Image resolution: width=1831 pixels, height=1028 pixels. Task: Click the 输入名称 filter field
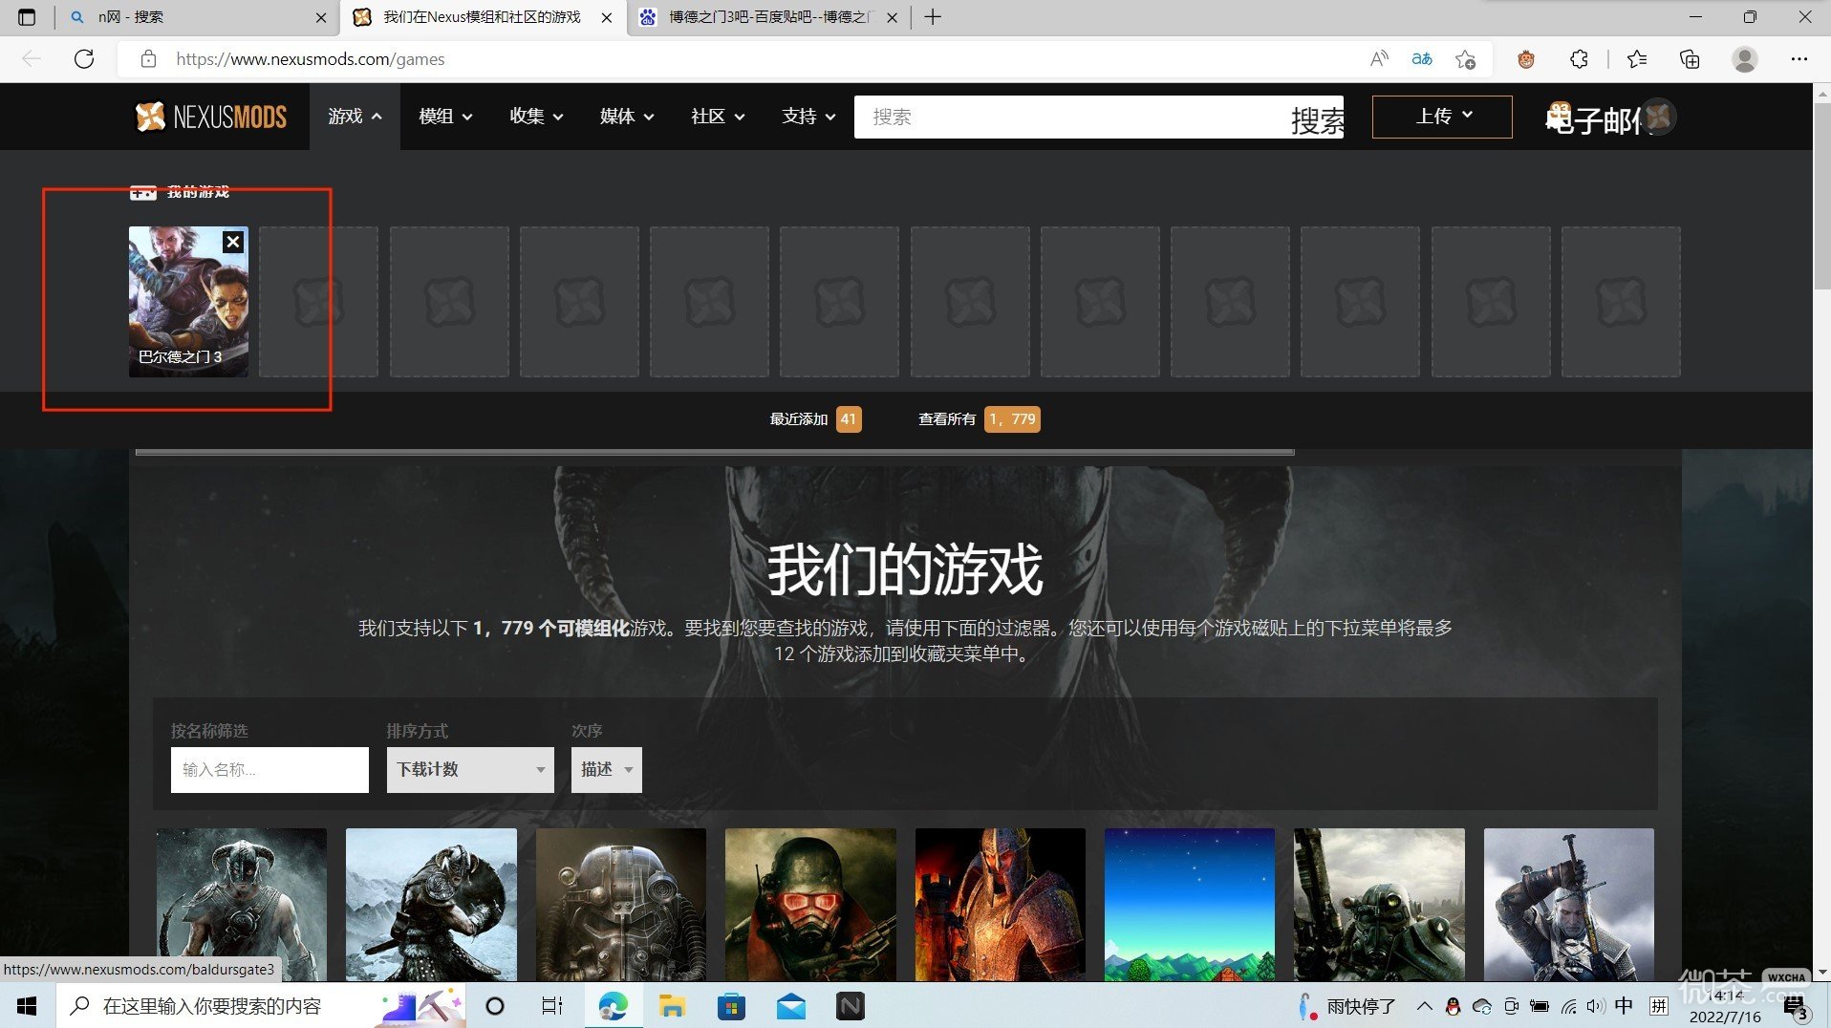(x=269, y=770)
